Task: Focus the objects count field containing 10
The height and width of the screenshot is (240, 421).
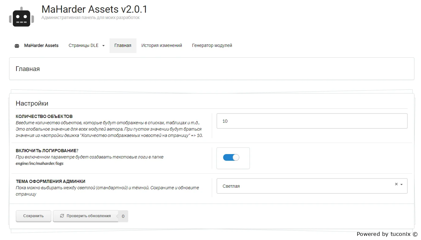Action: [312, 121]
